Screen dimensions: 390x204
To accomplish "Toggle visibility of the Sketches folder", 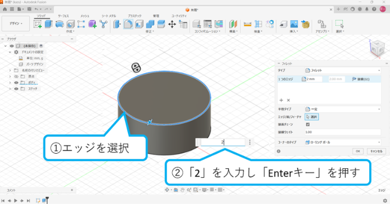I will [x=16, y=88].
